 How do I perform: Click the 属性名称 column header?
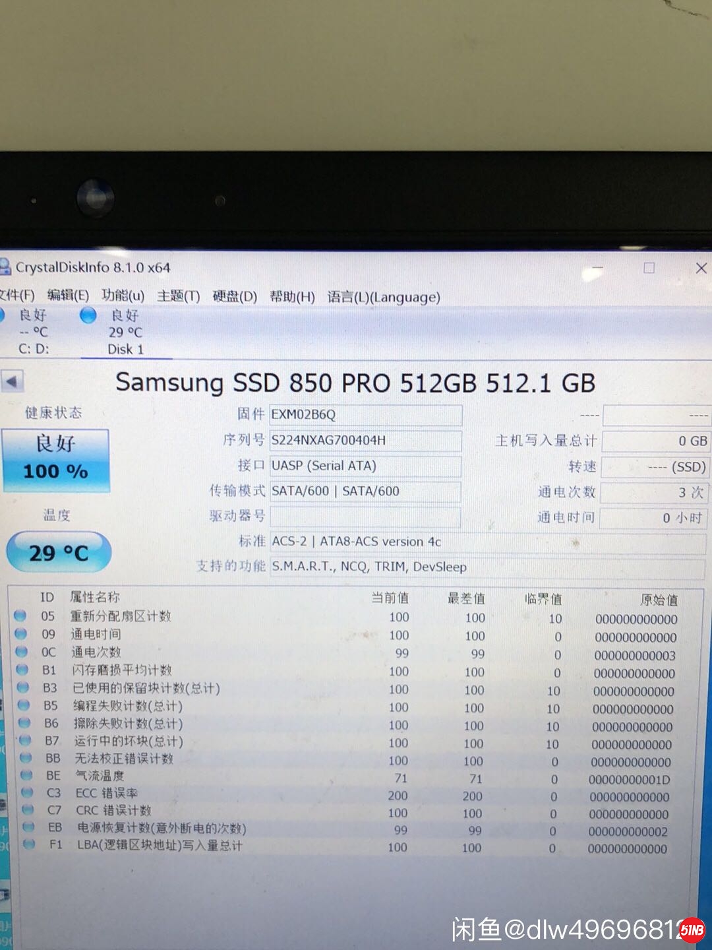[95, 597]
